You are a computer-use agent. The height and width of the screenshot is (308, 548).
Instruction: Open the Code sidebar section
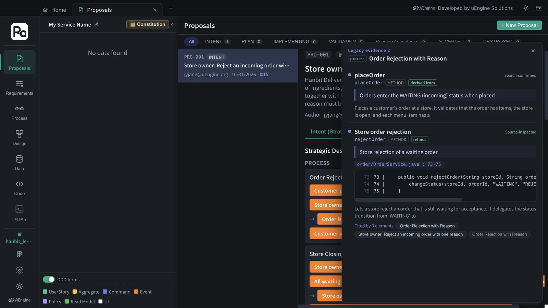[x=20, y=188]
